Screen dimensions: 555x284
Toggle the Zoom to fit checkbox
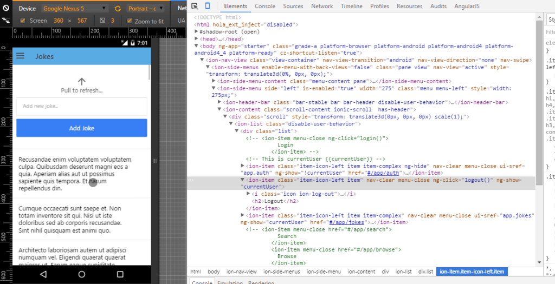pos(129,21)
